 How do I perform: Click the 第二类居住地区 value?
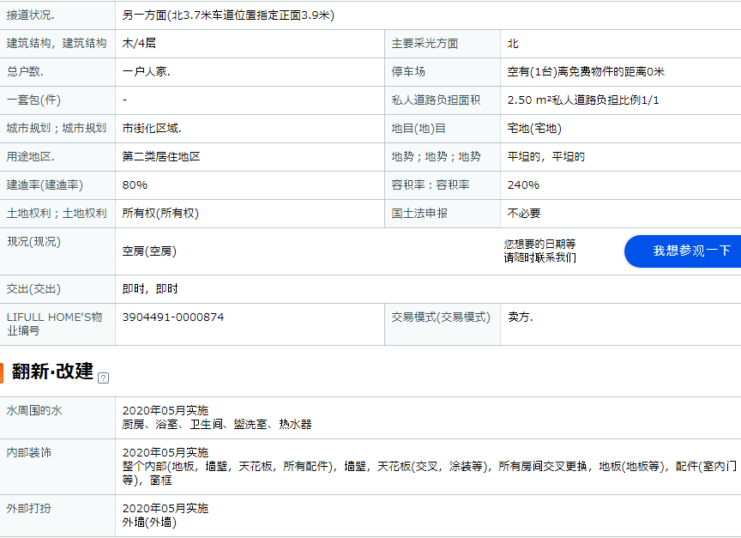click(x=161, y=157)
